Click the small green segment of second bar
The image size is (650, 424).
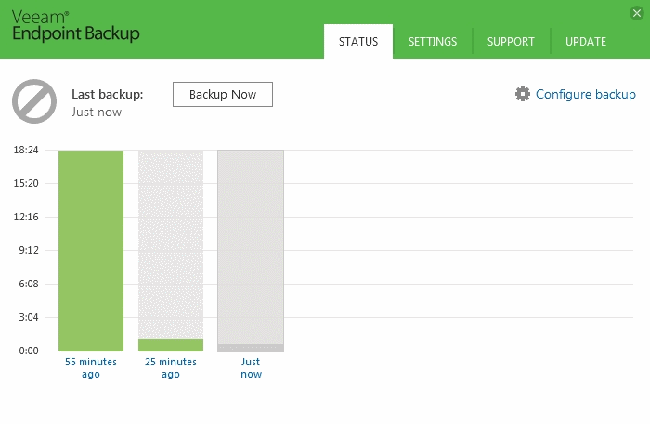[171, 345]
